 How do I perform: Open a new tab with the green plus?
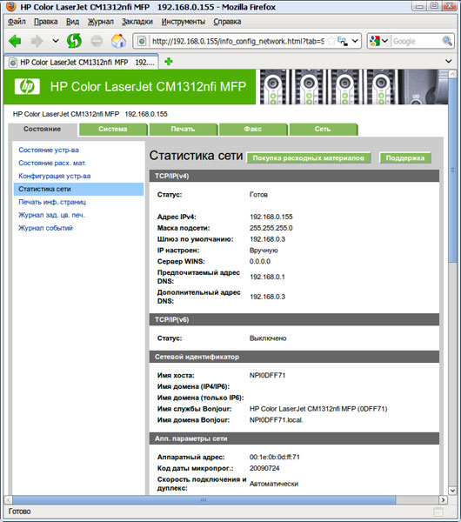tap(169, 62)
